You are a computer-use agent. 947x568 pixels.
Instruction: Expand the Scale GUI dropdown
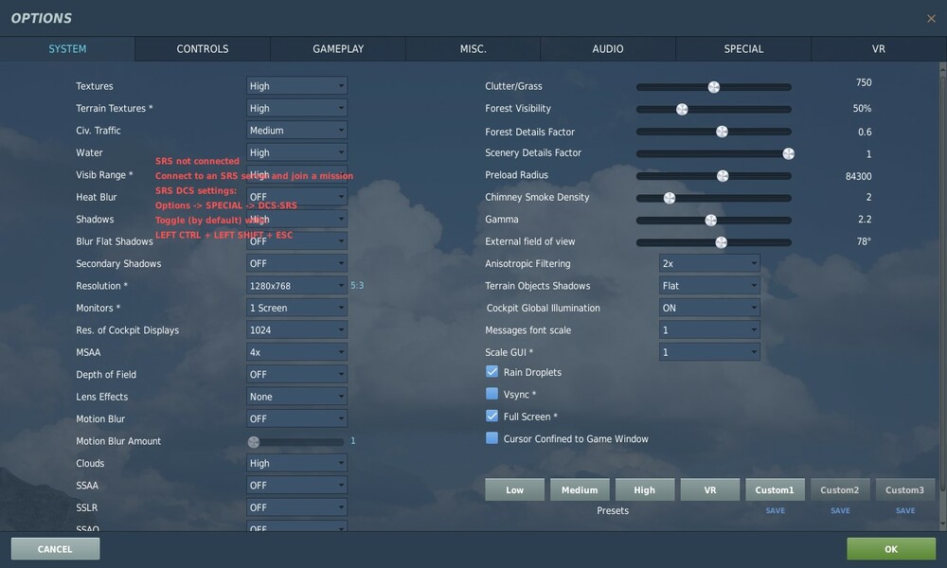(x=709, y=352)
